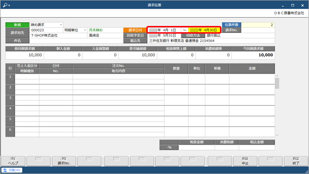The image size is (309, 174).
Task: Click the 請求日付 orange label
Action: coord(135,30)
